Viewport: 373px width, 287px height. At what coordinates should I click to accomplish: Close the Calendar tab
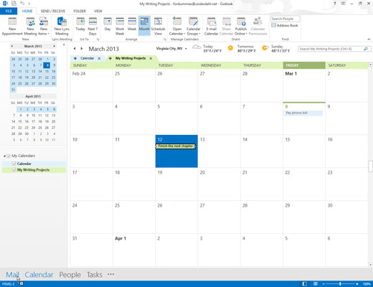[99, 58]
